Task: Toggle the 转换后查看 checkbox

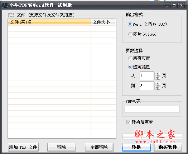Action: [x=129, y=122]
